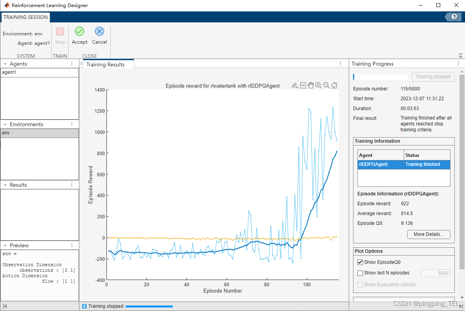This screenshot has height=311, width=465.
Task: Click the status bar progress indicator
Action: pyautogui.click(x=149, y=306)
